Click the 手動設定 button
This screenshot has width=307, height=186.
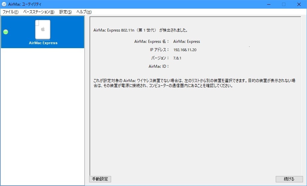[100, 179]
